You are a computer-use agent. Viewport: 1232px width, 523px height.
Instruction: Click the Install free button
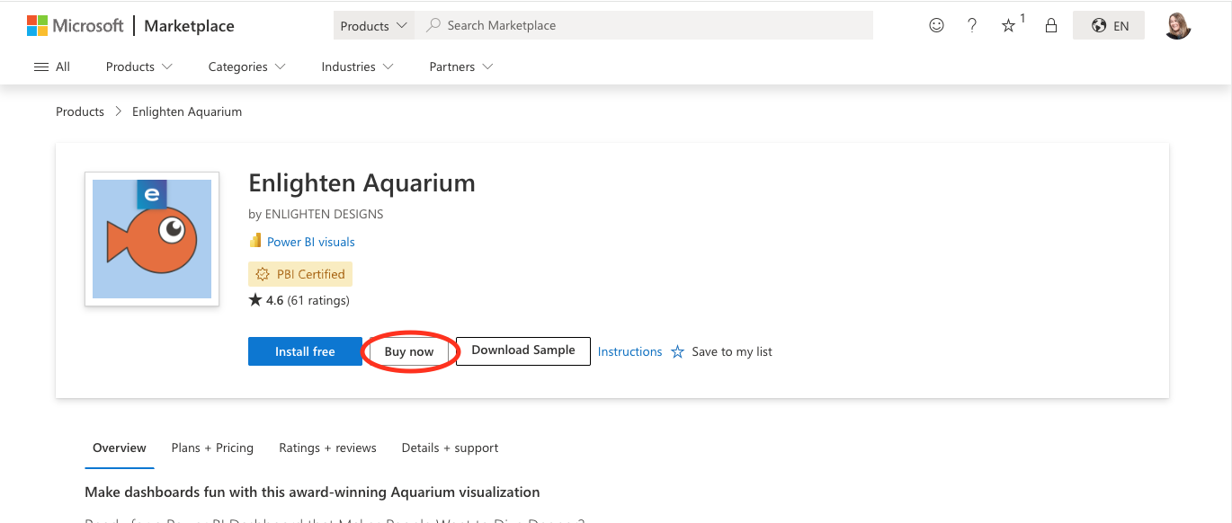305,351
